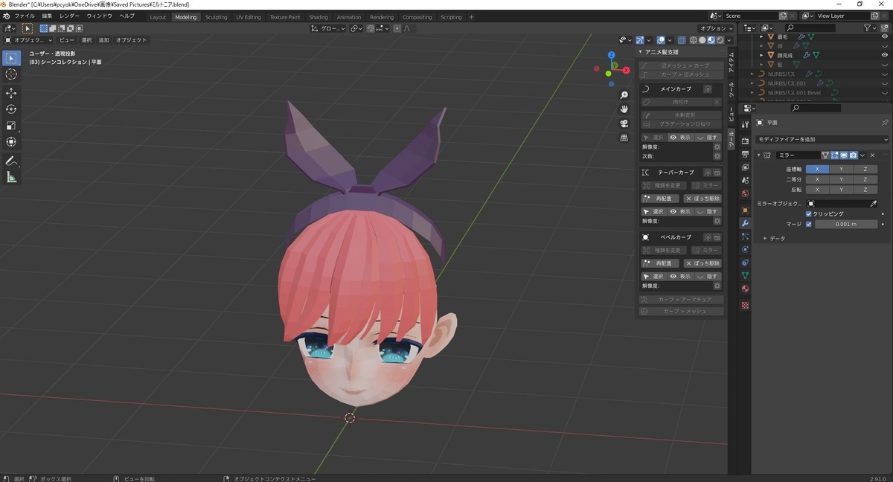The width and height of the screenshot is (893, 482).
Task: Open the モディファイアーを追加 dropdown
Action: (822, 139)
